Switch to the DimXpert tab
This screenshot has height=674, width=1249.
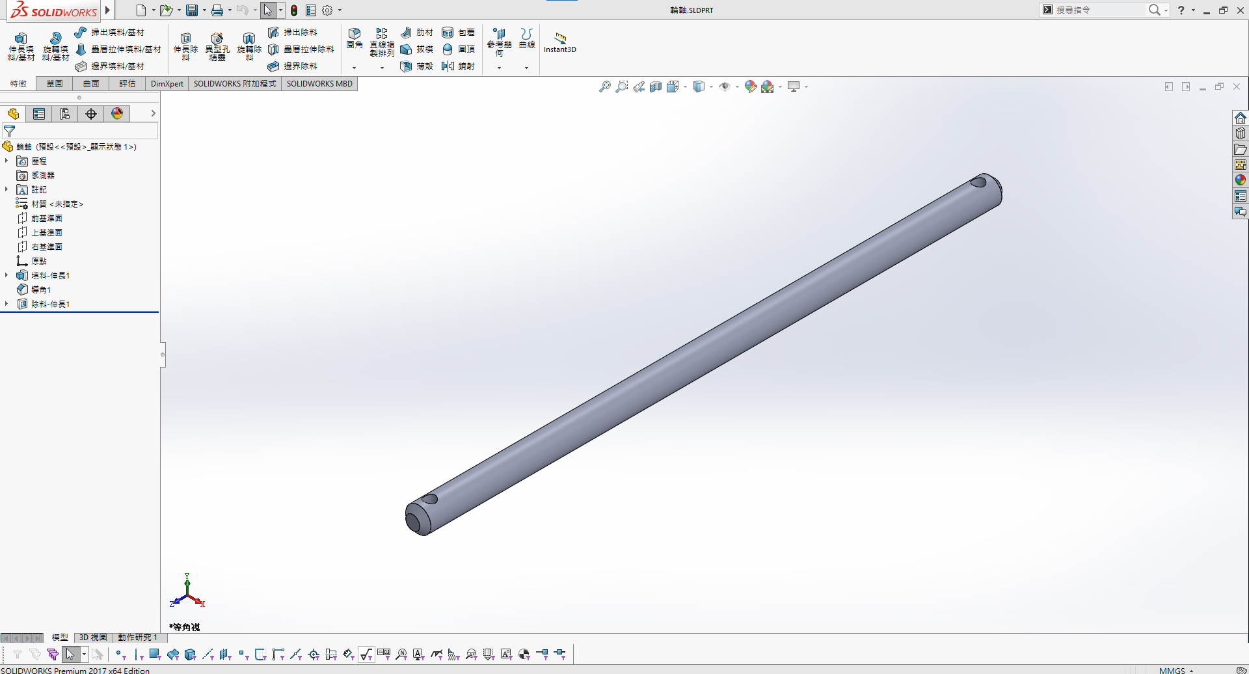pos(167,84)
